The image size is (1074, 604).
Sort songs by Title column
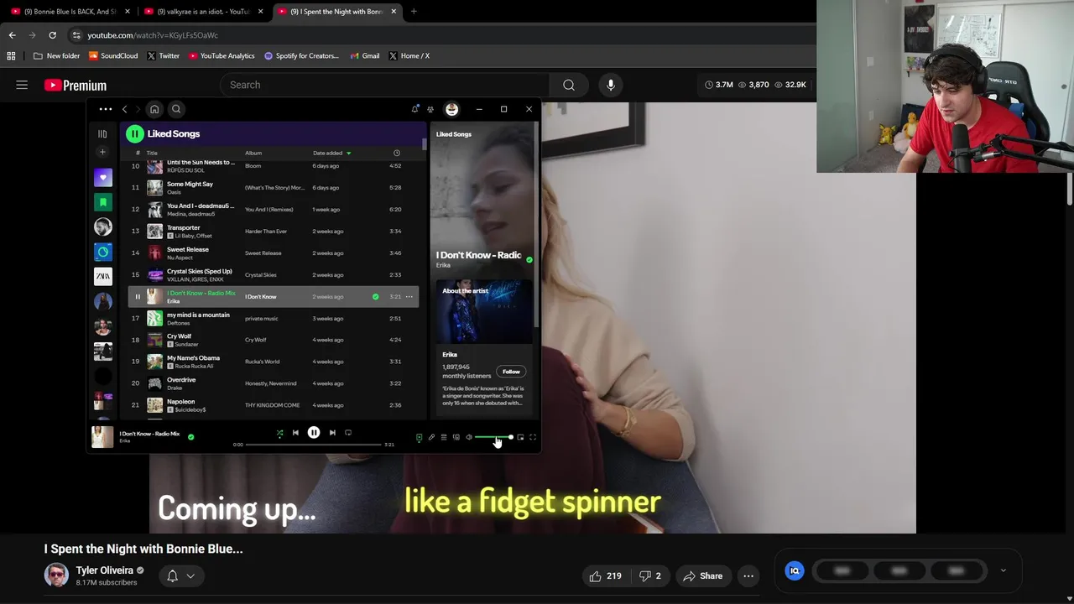tap(152, 153)
